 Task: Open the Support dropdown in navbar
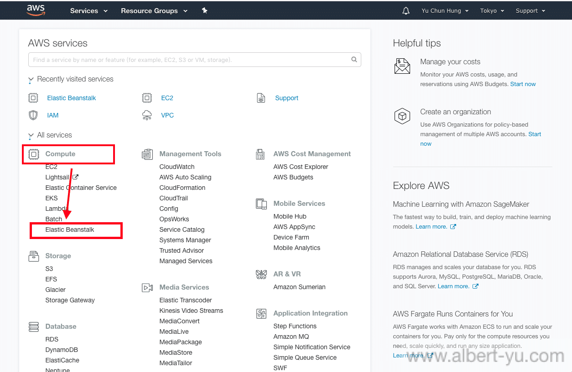[x=530, y=11]
